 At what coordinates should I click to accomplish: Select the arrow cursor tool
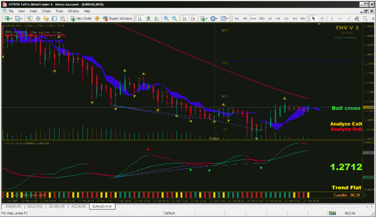pos(313,19)
